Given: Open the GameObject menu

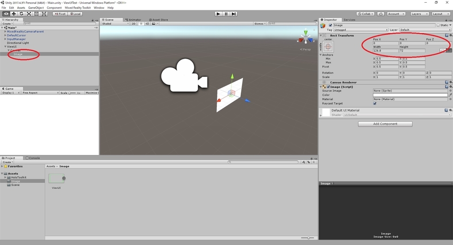Looking at the screenshot, I should tap(36, 8).
